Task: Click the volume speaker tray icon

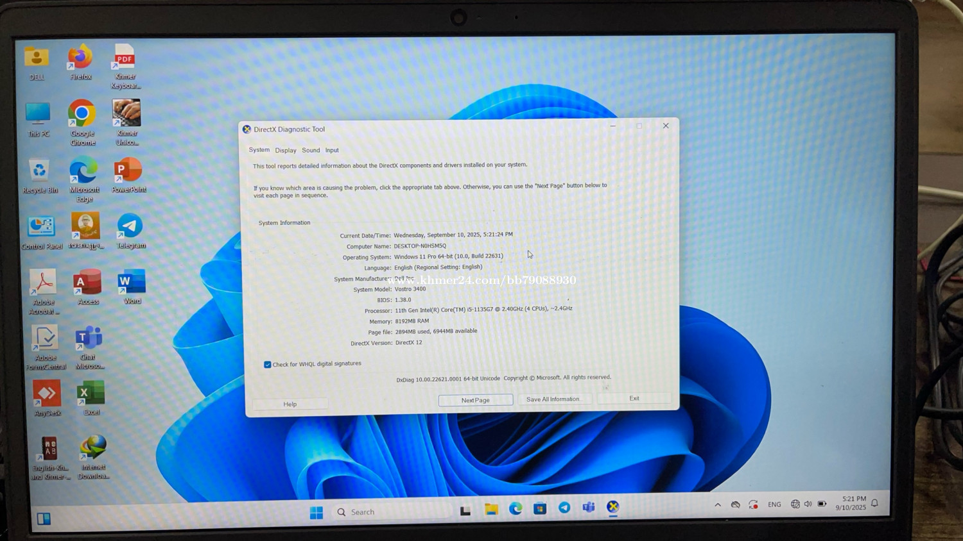Action: click(808, 504)
